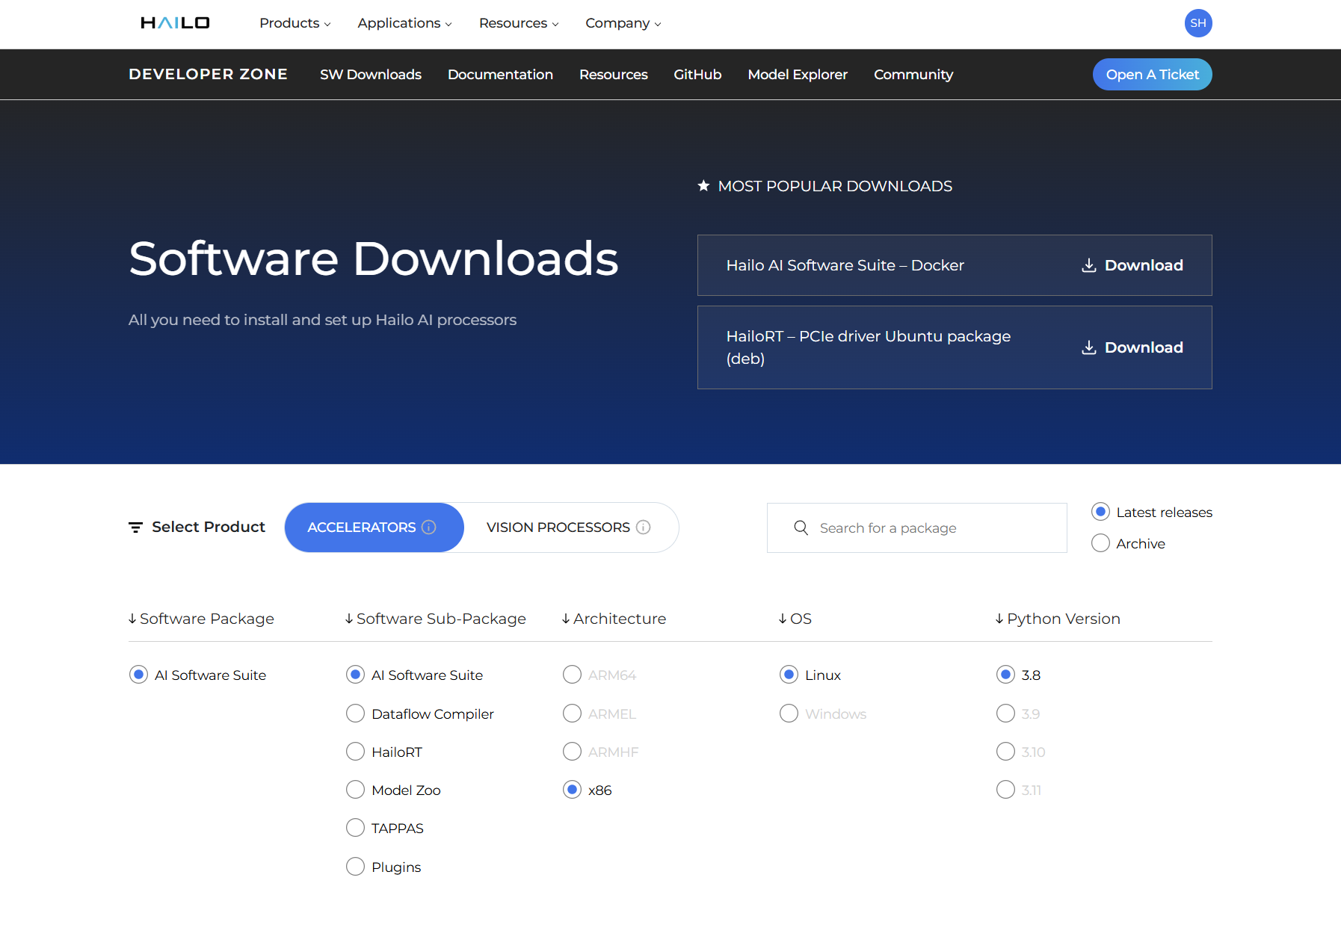Viewport: 1341px width, 925px height.
Task: Expand the Applications dropdown menu
Action: click(x=404, y=23)
